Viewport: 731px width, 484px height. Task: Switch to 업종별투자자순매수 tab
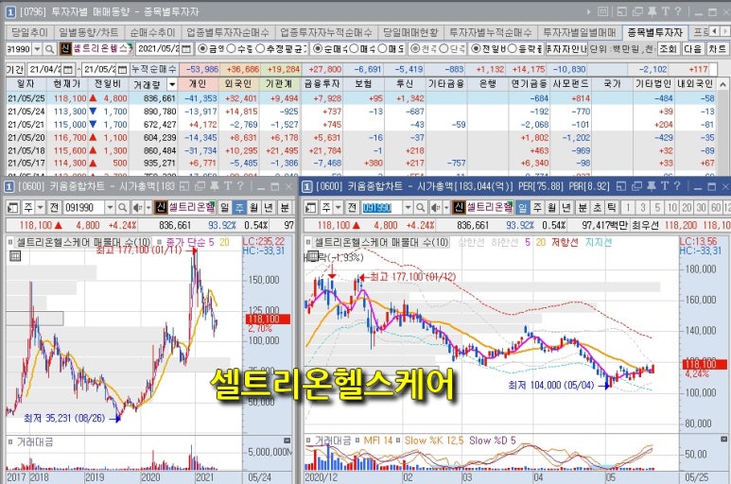[228, 32]
